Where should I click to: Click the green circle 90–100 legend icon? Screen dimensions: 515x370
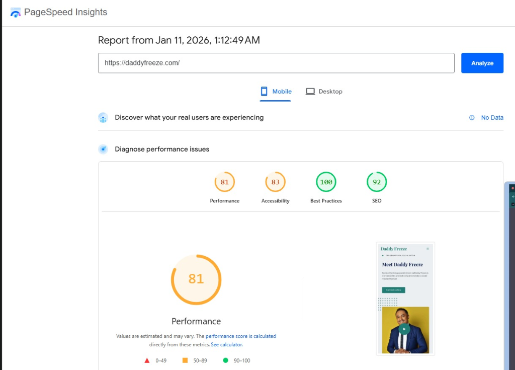(225, 360)
